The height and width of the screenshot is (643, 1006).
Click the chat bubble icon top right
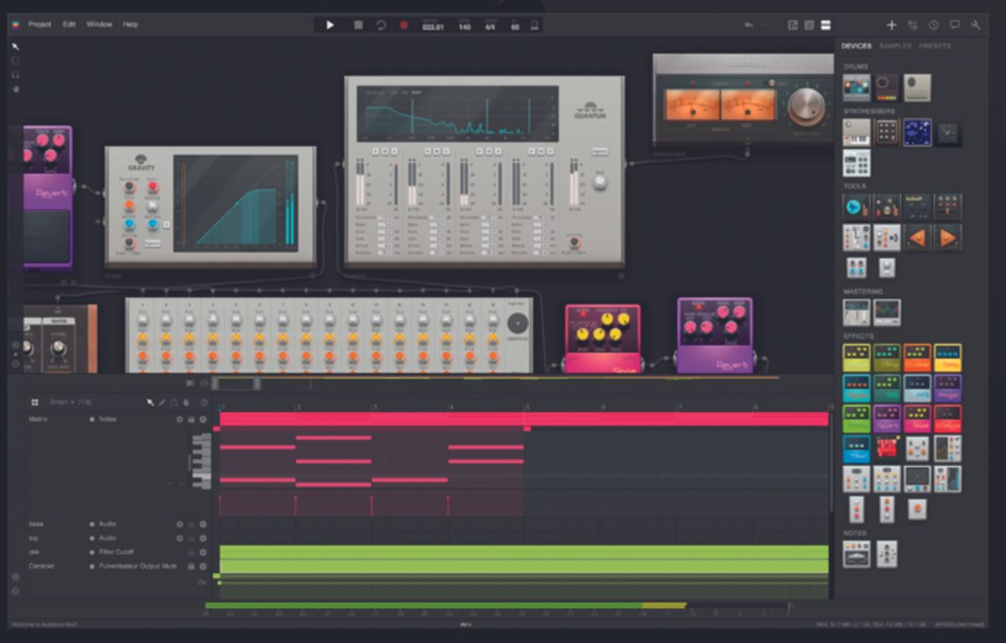tap(954, 24)
